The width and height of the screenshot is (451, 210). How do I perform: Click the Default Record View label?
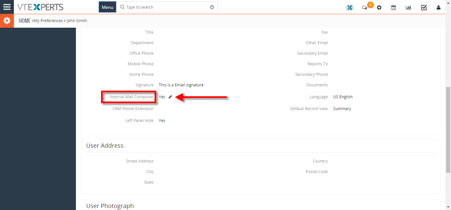(x=309, y=109)
